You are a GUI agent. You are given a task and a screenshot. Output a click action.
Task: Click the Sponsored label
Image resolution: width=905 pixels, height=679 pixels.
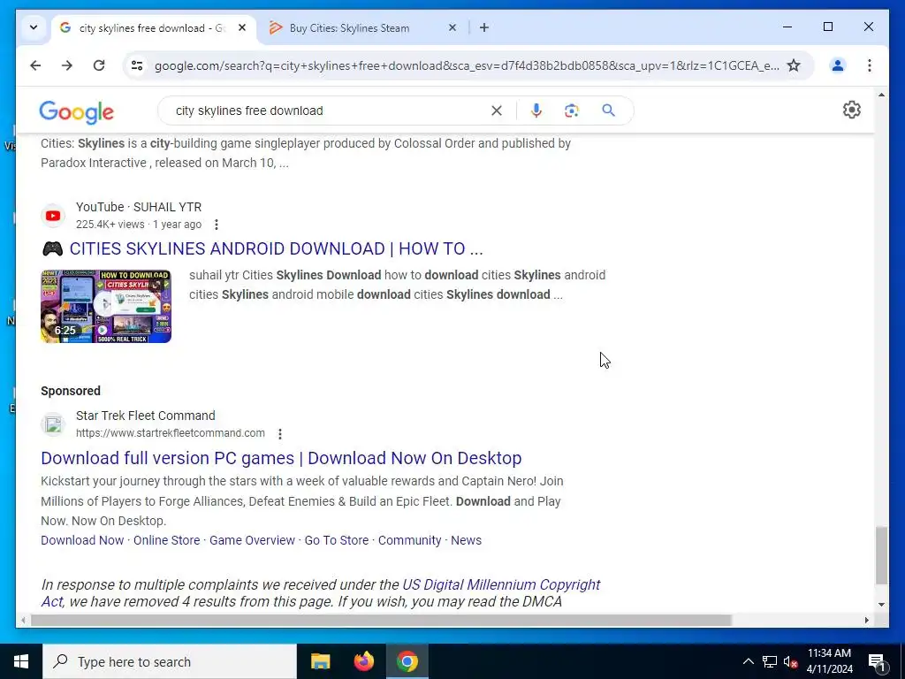(71, 391)
